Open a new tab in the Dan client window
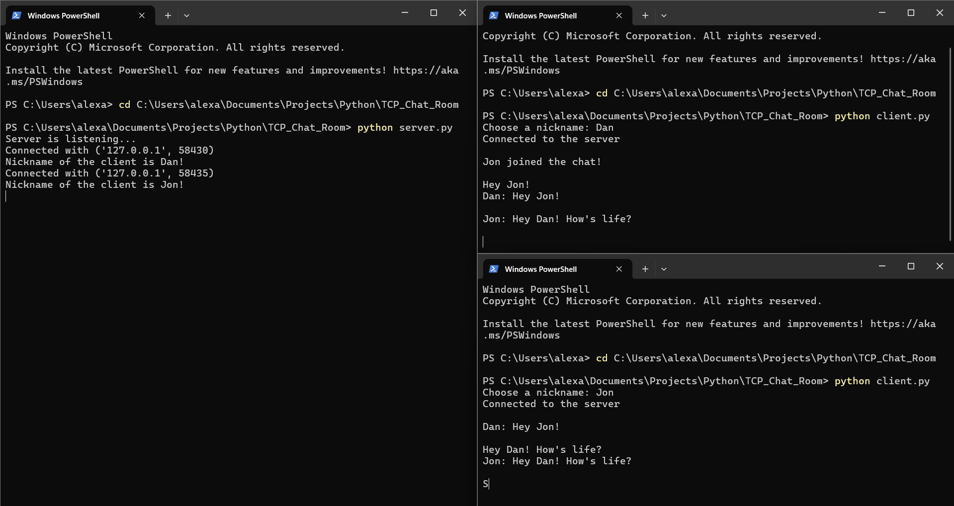Screen dimensions: 954x506 coord(645,15)
